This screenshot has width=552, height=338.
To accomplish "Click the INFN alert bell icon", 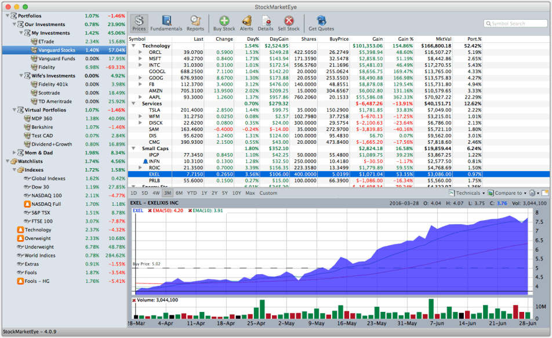I will 146,161.
